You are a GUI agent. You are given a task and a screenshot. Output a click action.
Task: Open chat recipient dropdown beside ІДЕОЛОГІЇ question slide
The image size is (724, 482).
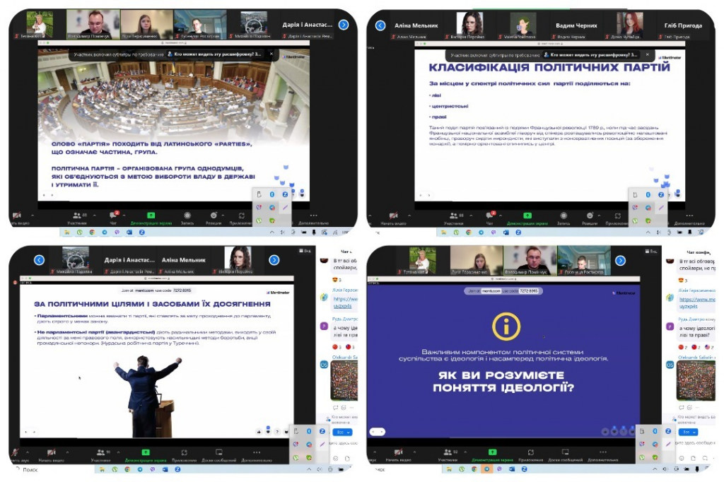pyautogui.click(x=689, y=432)
